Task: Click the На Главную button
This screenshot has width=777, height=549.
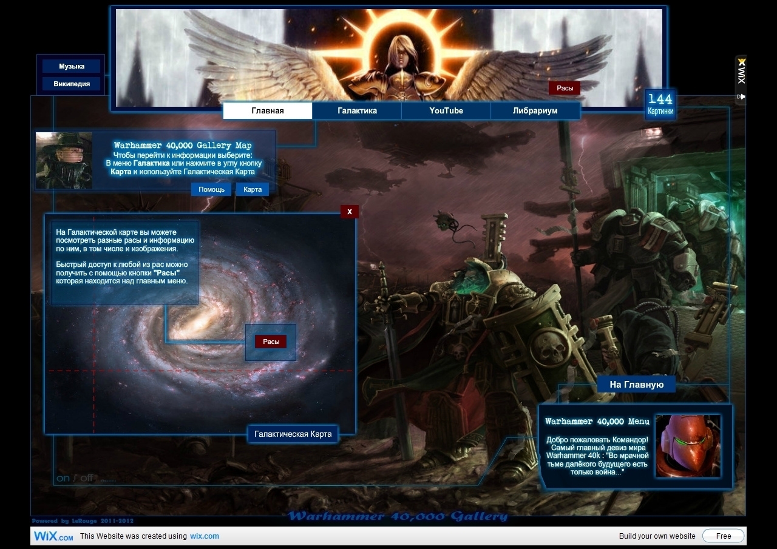Action: coord(636,385)
